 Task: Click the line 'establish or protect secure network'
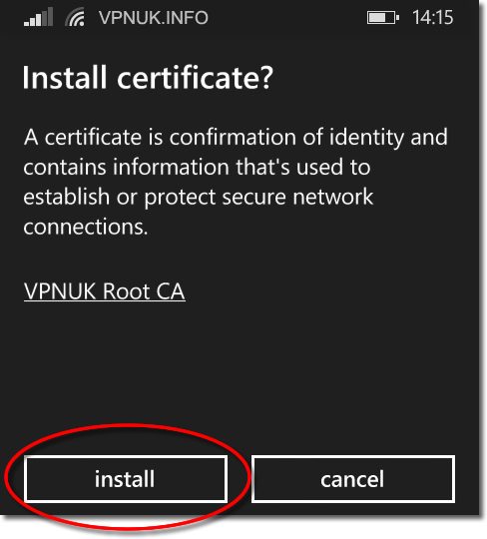tap(199, 198)
